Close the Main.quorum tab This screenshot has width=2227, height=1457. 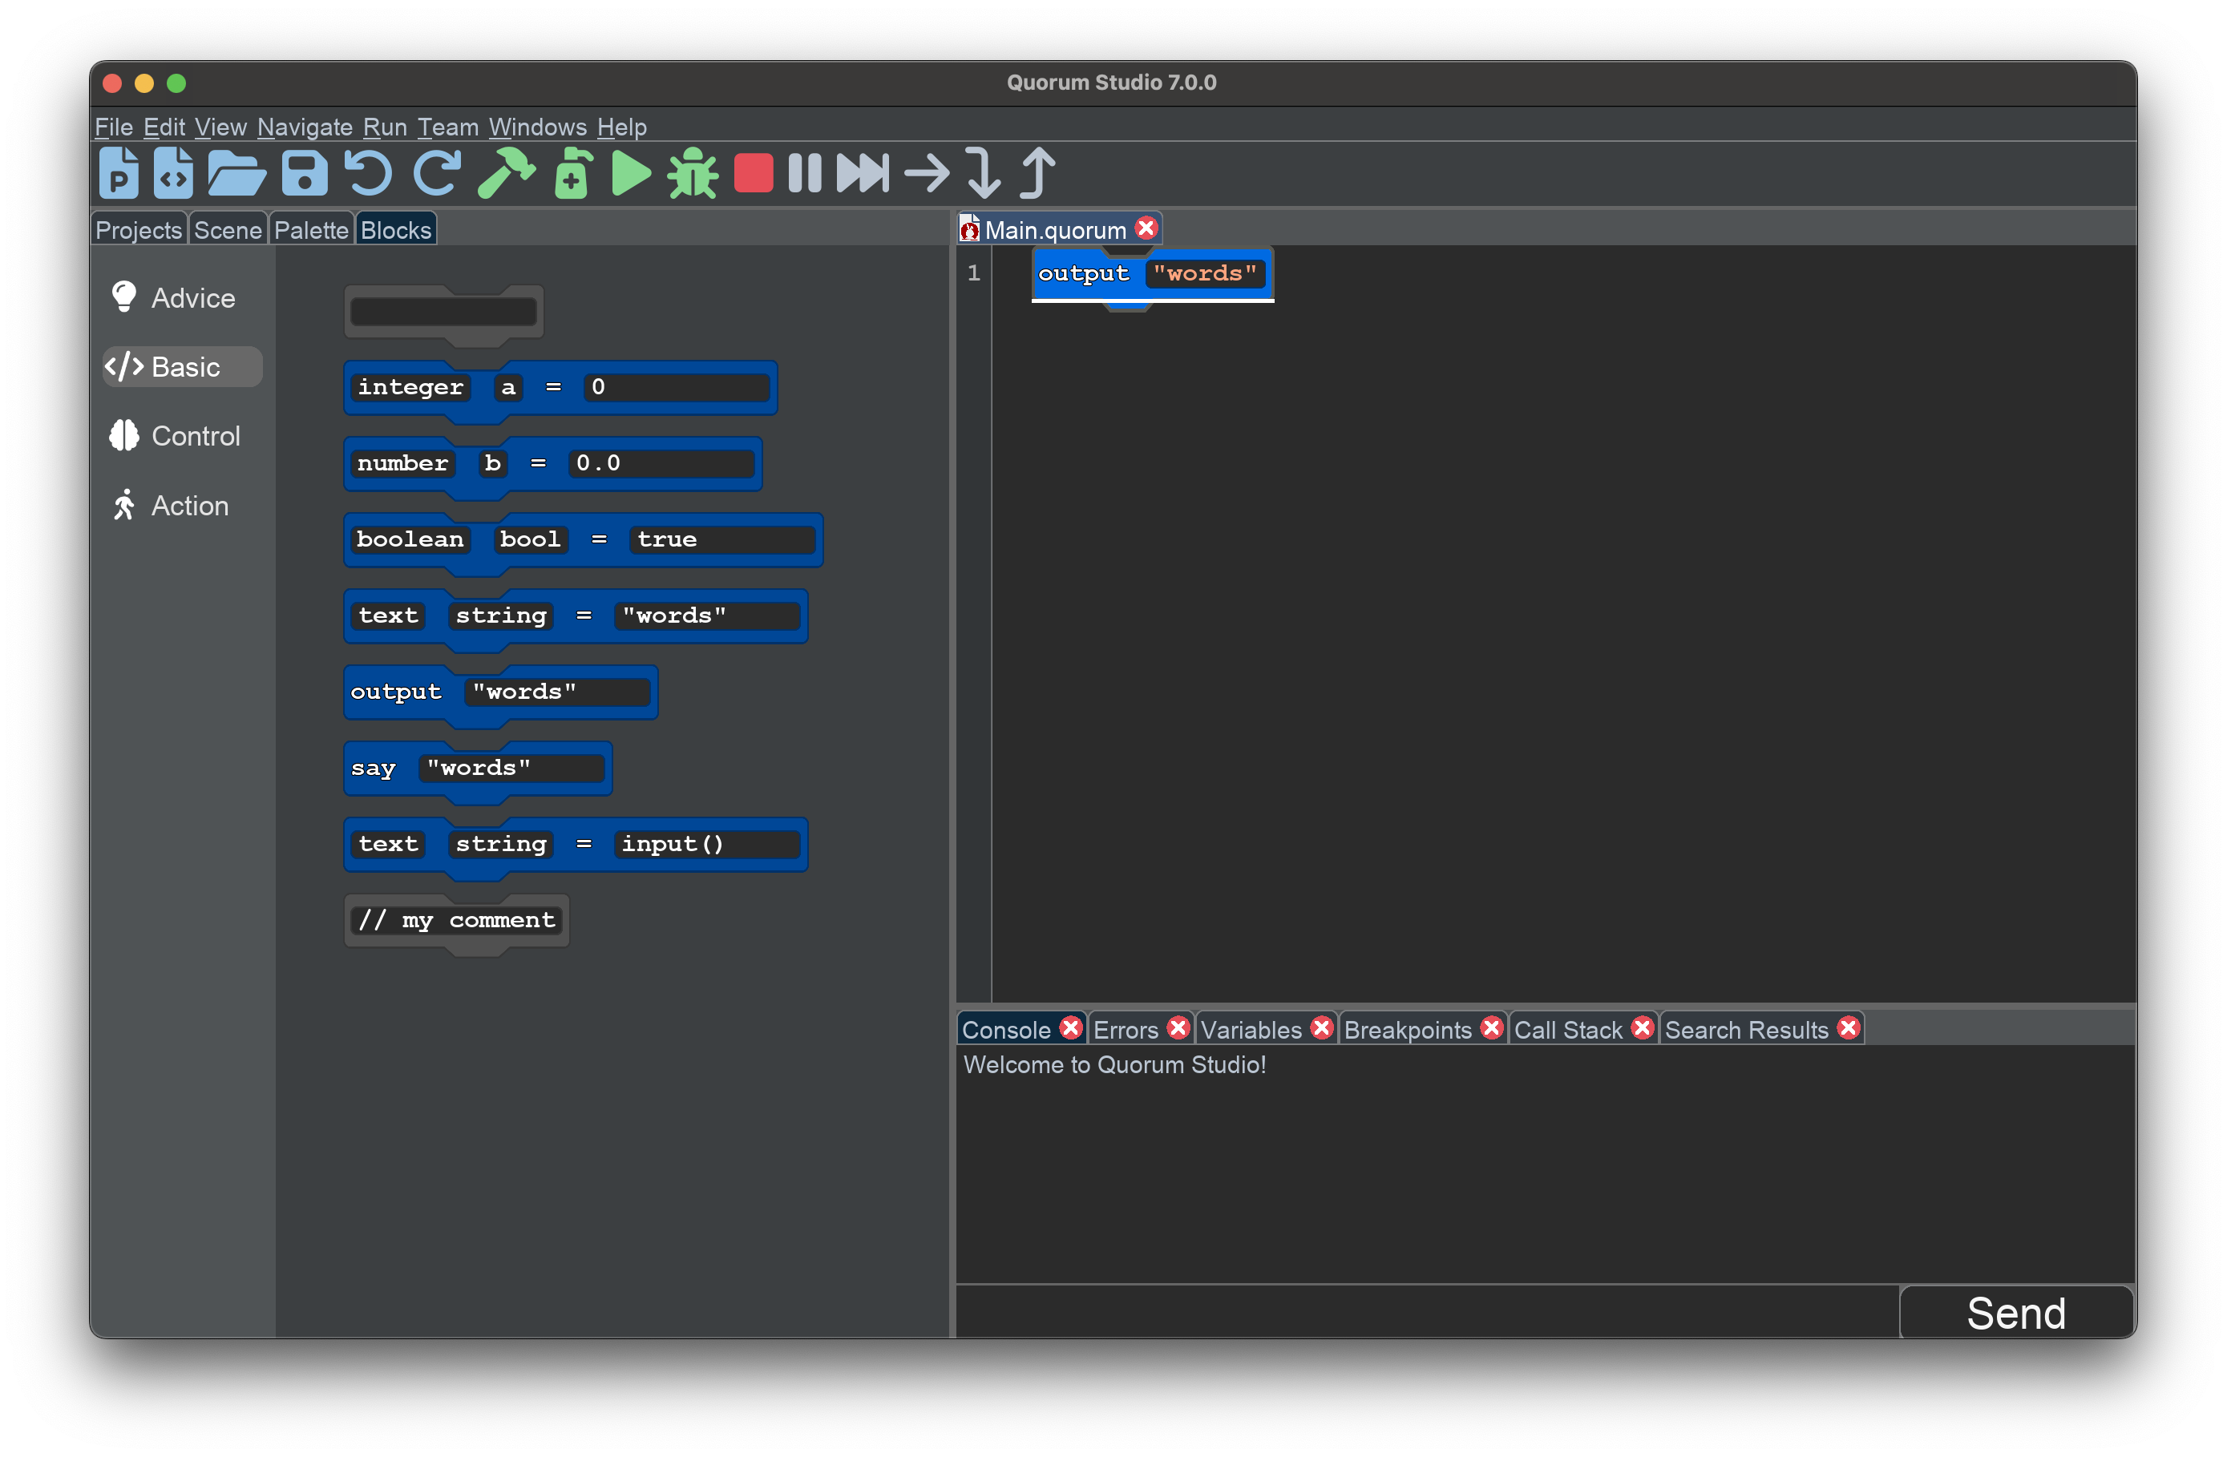tap(1146, 228)
